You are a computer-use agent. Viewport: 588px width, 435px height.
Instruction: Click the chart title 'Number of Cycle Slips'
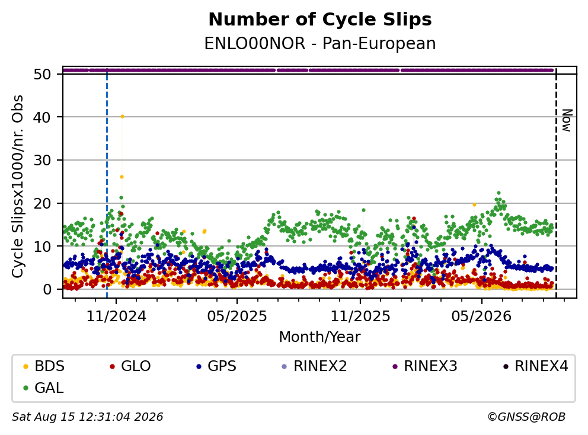320,20
